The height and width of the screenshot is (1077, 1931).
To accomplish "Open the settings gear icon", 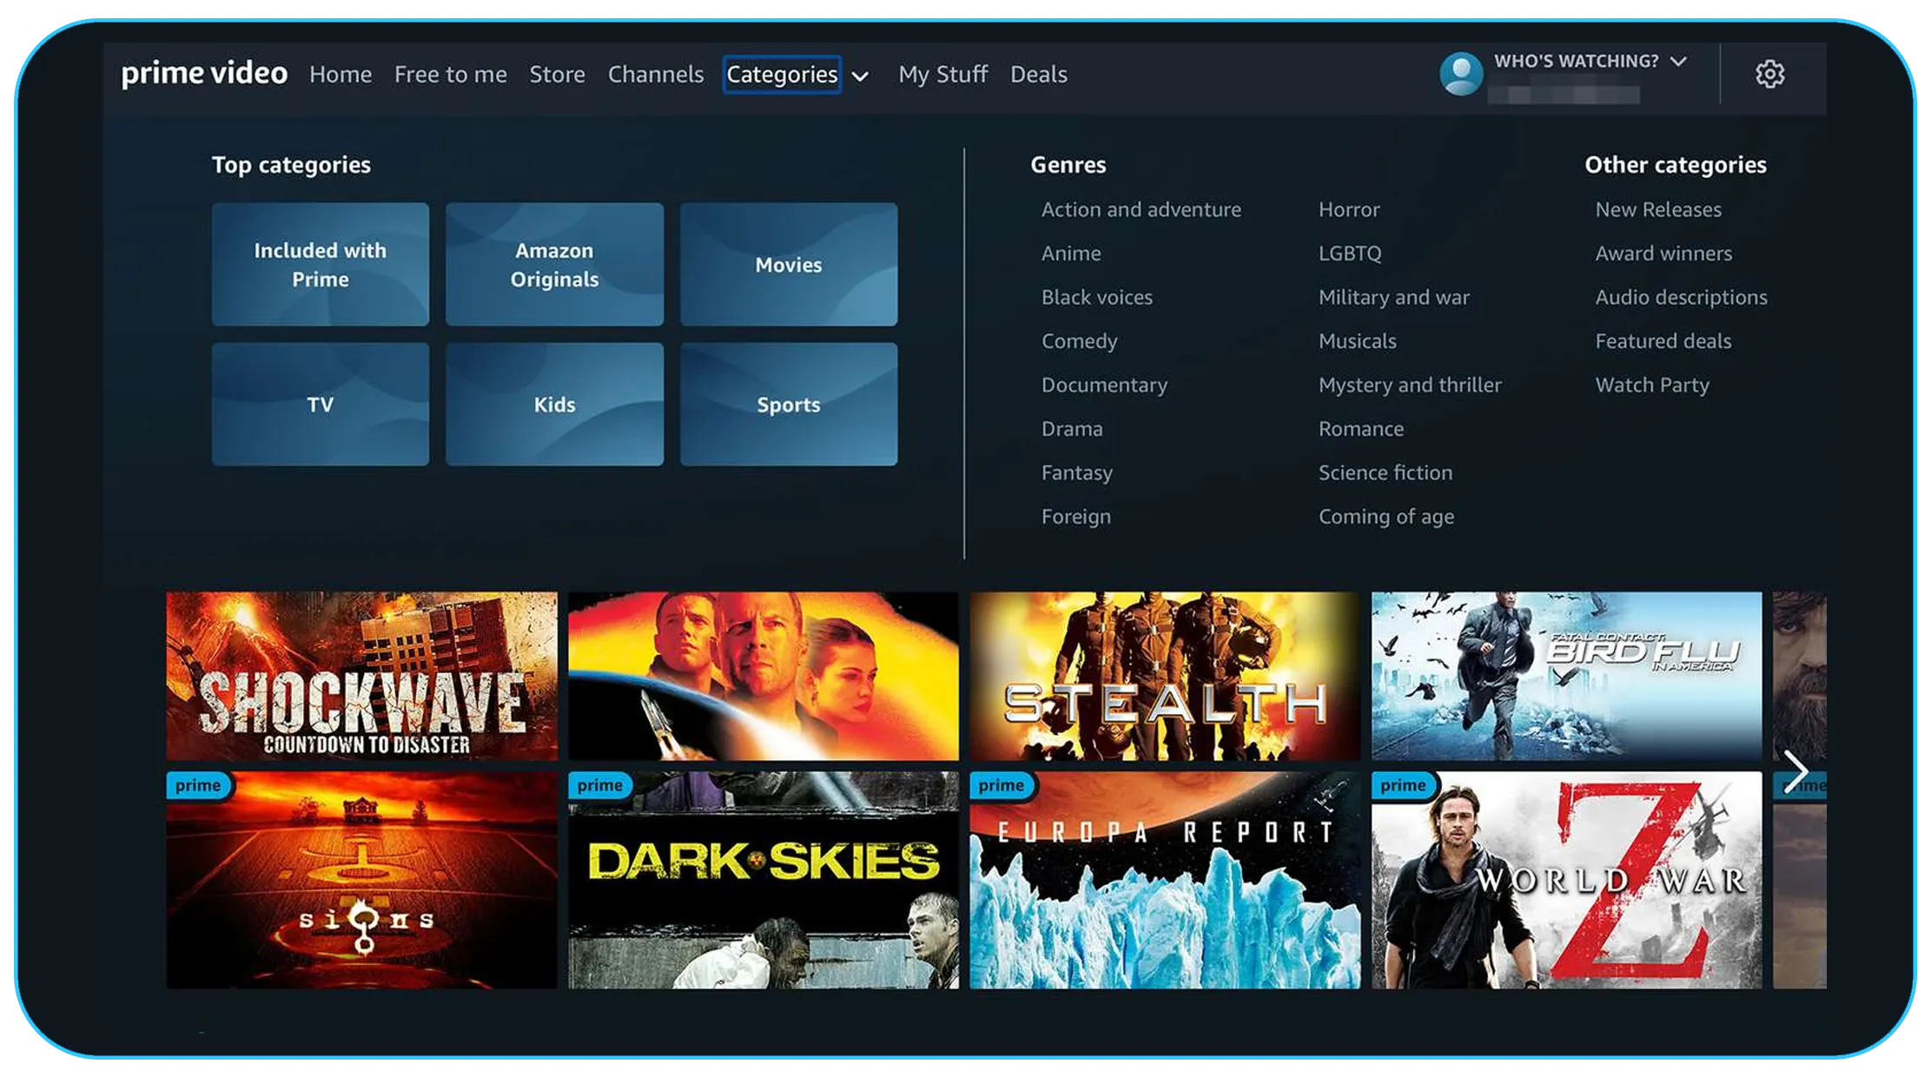I will point(1769,74).
